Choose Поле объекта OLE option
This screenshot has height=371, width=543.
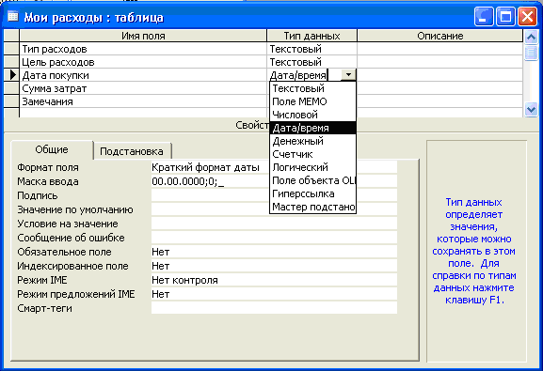pyautogui.click(x=312, y=180)
